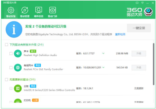Click the 238.98 MB size value
The width and height of the screenshot is (156, 109).
[x=122, y=53]
